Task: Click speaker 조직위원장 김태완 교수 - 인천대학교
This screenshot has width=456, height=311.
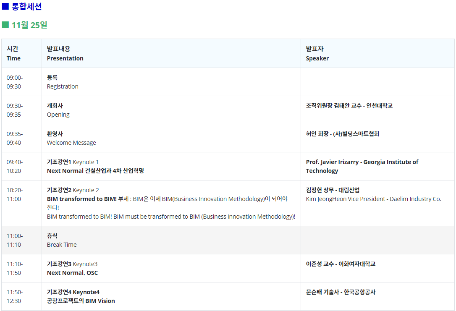Action: (x=349, y=105)
